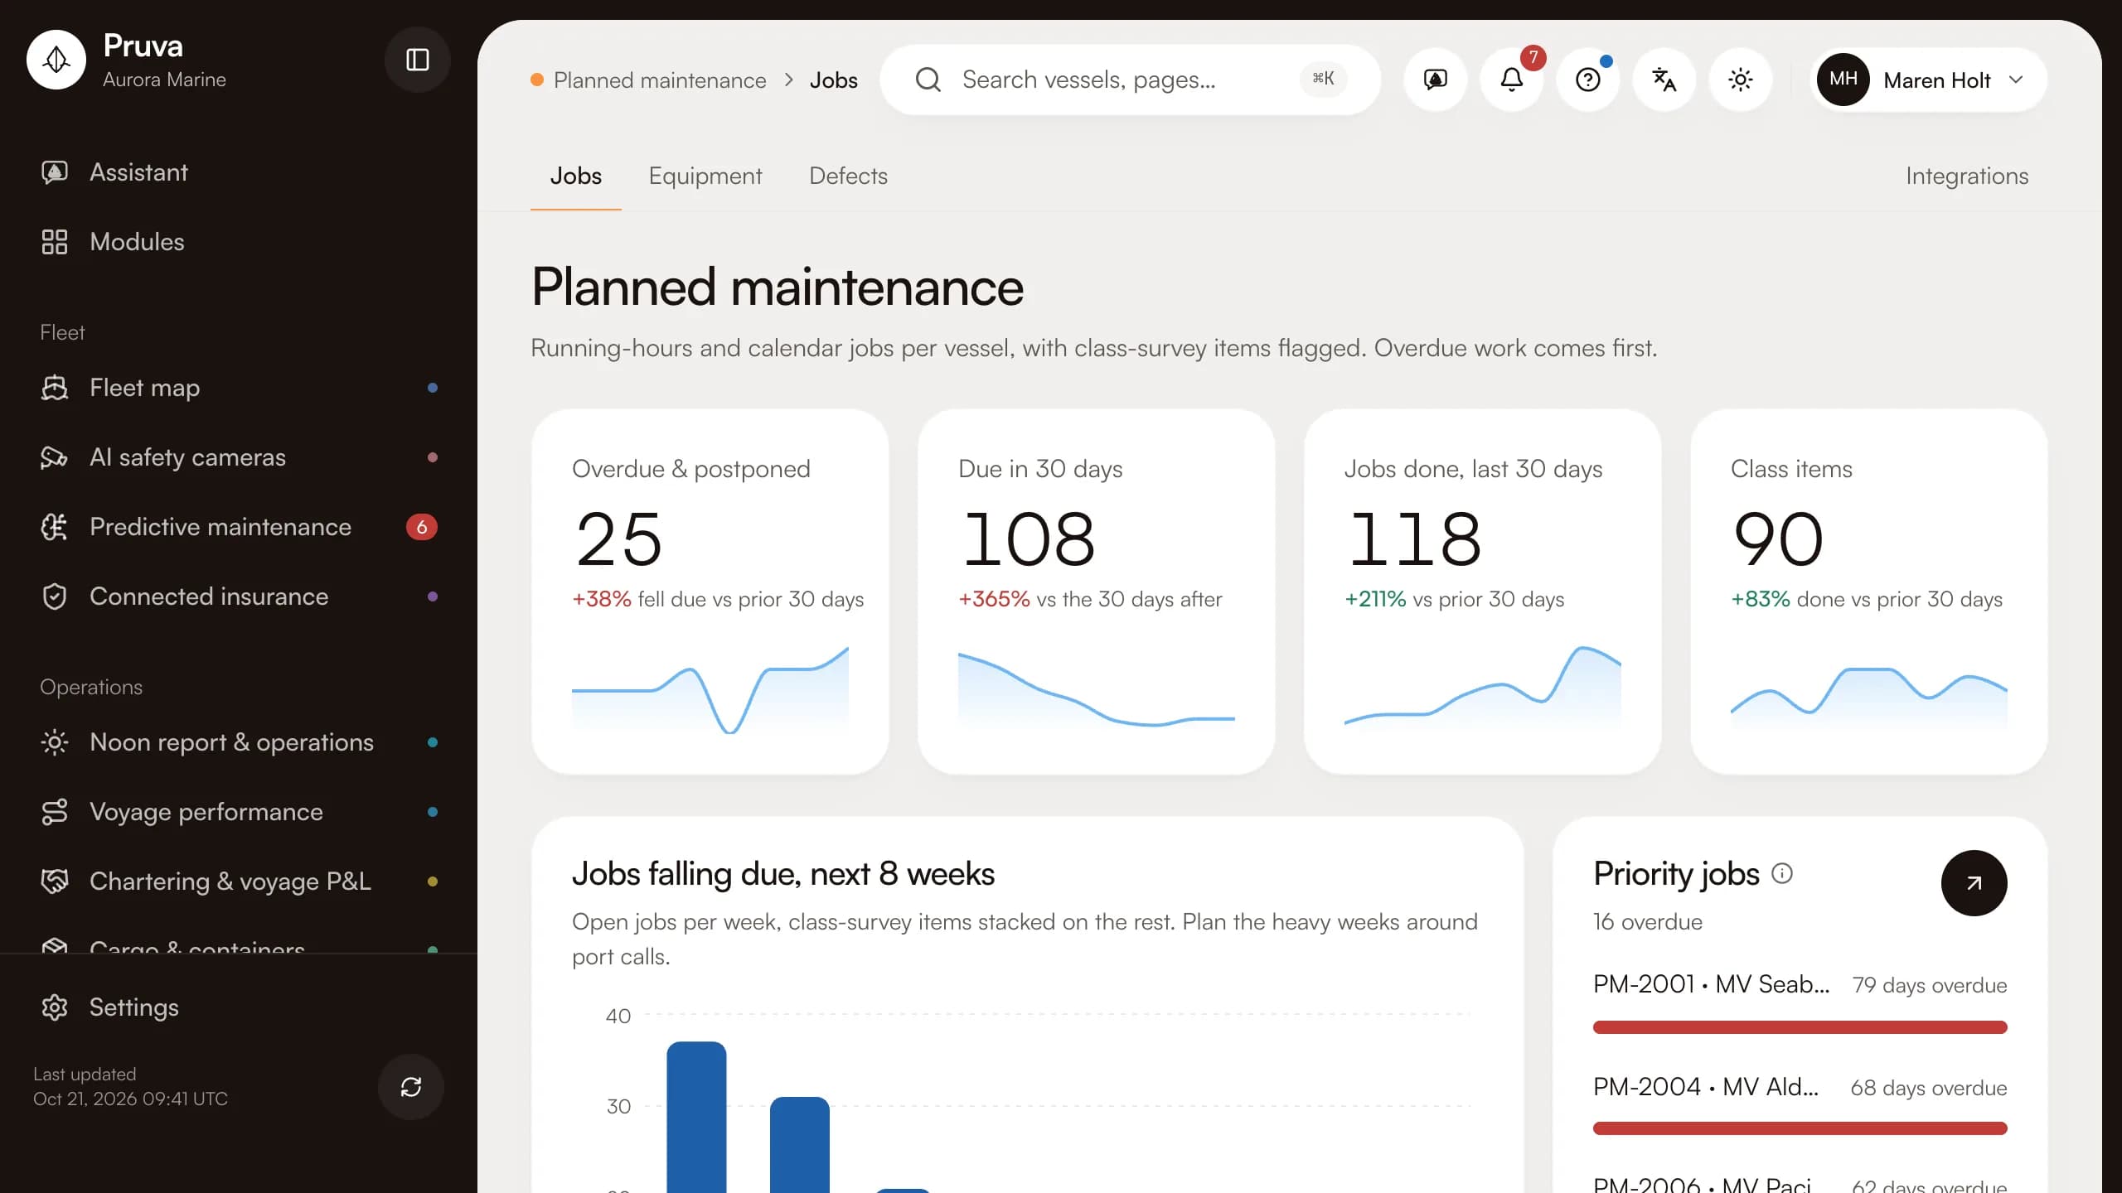The height and width of the screenshot is (1193, 2122).
Task: Go to Planned maintenance breadcrumb
Action: point(660,80)
